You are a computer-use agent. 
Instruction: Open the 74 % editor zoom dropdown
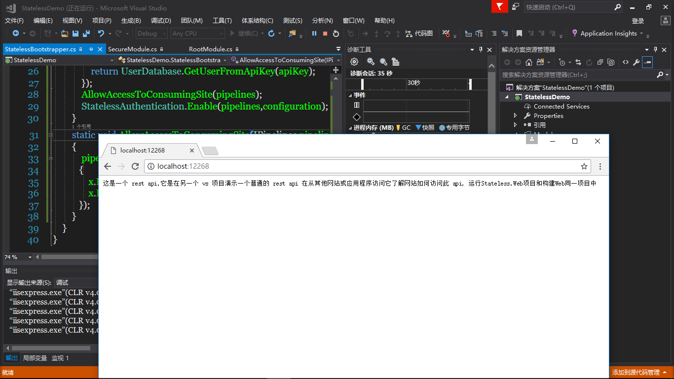pos(18,257)
